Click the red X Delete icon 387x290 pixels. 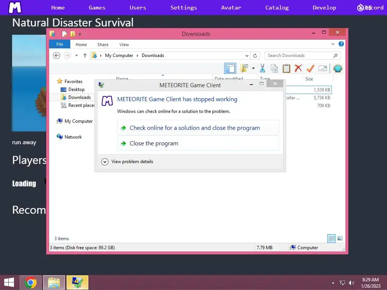tap(298, 68)
